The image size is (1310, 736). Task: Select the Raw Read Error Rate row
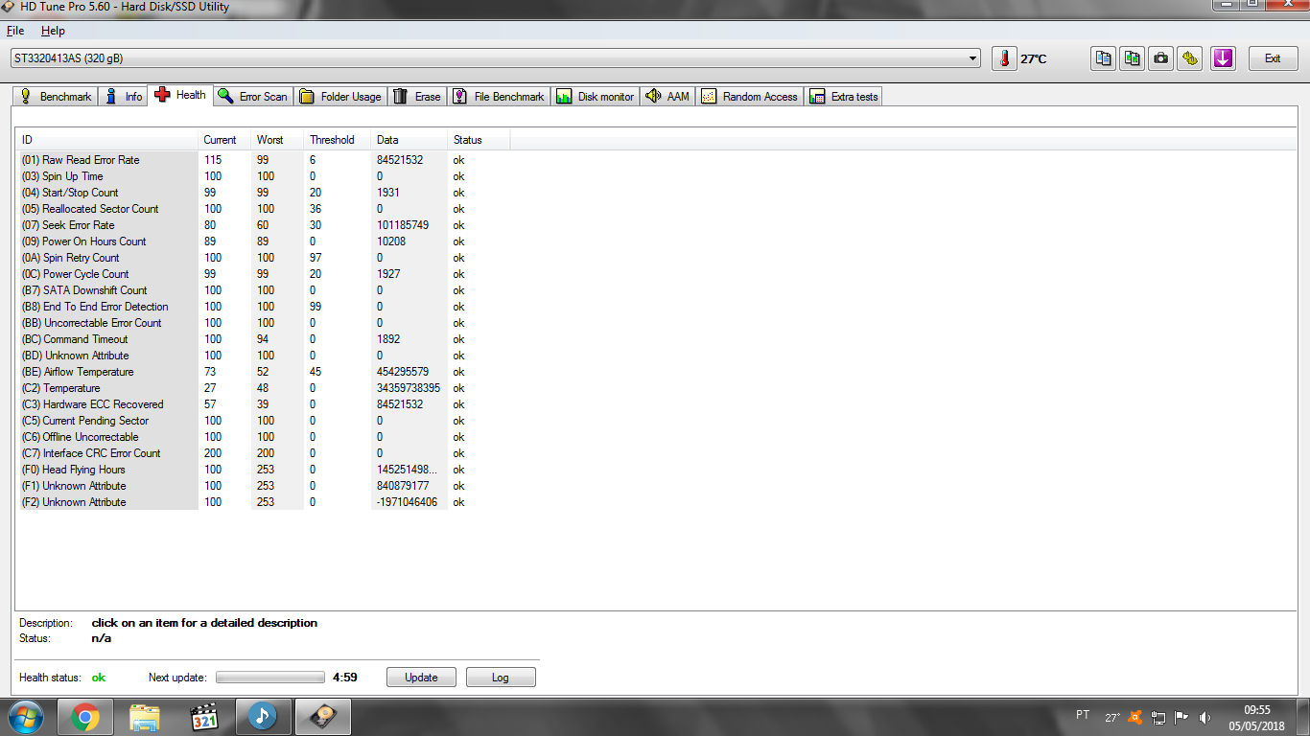point(264,160)
